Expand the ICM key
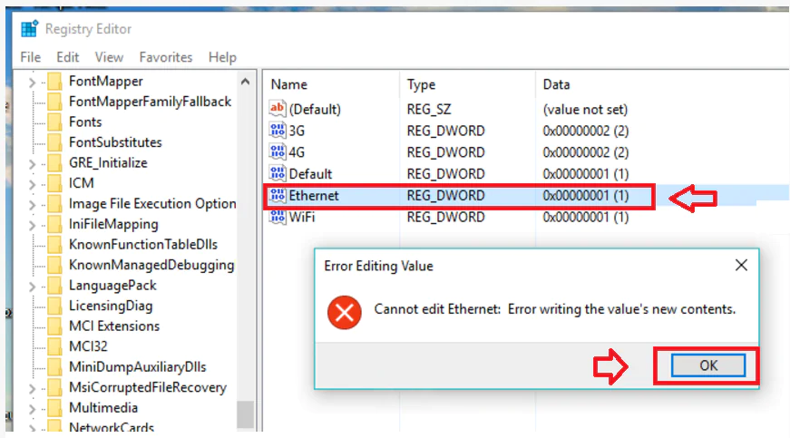Screen dimensions: 790x438 click(x=32, y=184)
